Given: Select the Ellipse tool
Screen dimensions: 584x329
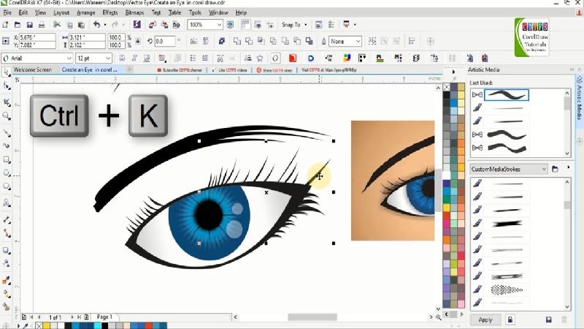Looking at the screenshot, I should tap(7, 173).
